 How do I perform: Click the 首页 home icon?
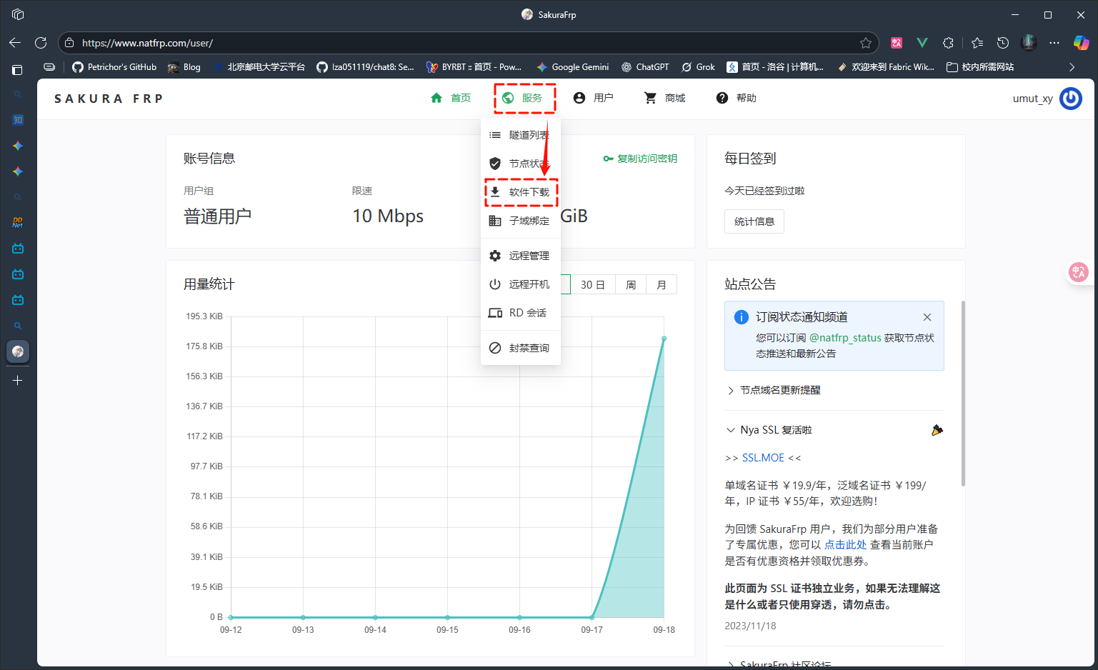click(x=436, y=98)
